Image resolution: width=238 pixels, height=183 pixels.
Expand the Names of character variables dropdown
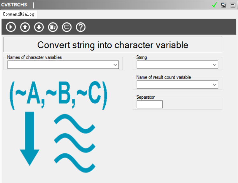115,65
